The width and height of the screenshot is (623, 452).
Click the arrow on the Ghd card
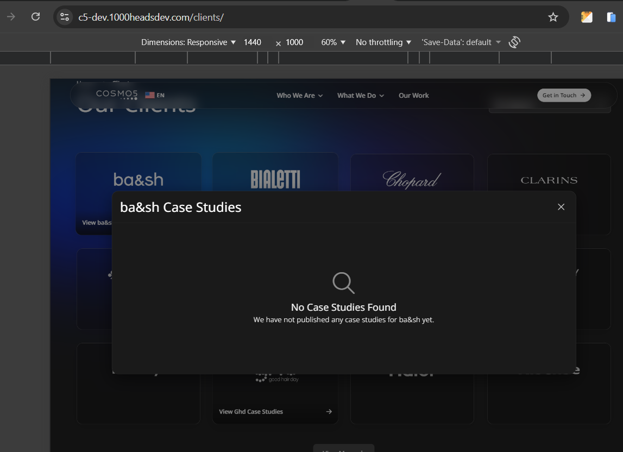point(329,411)
